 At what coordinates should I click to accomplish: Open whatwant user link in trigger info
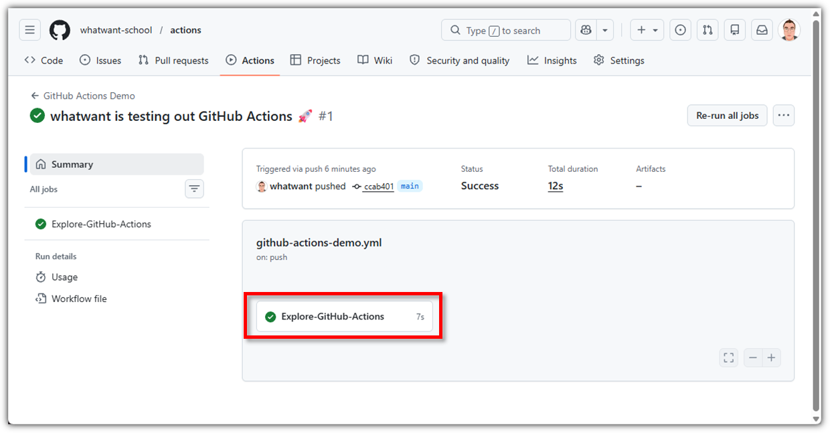291,186
